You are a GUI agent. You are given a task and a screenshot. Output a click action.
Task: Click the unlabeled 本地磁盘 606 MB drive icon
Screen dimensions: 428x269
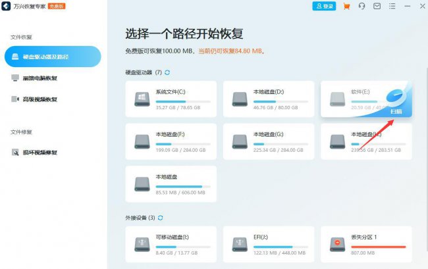tap(142, 184)
